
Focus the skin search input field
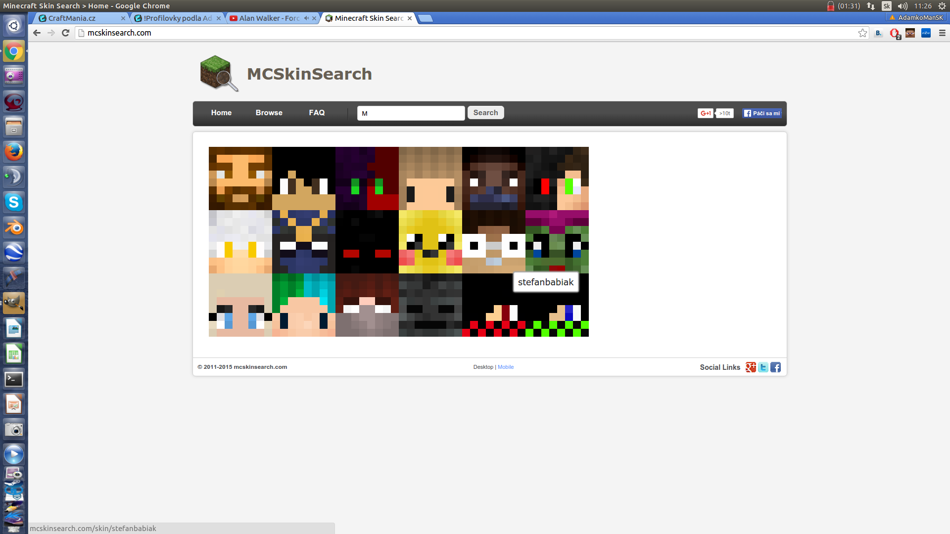411,113
